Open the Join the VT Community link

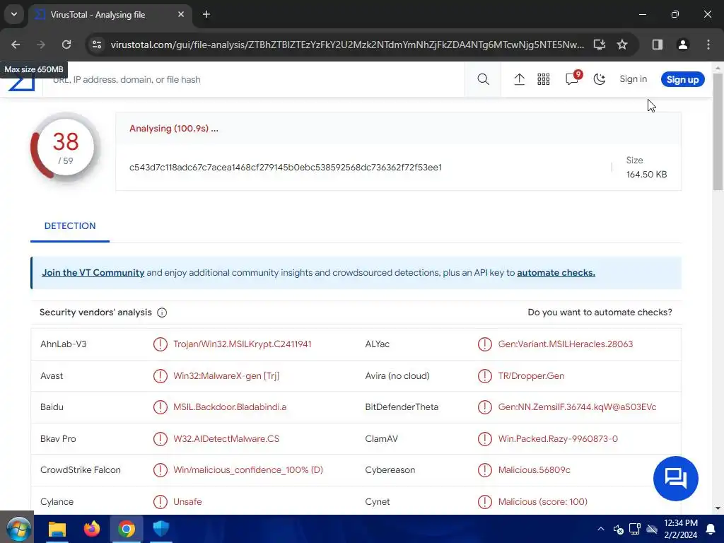pyautogui.click(x=93, y=272)
